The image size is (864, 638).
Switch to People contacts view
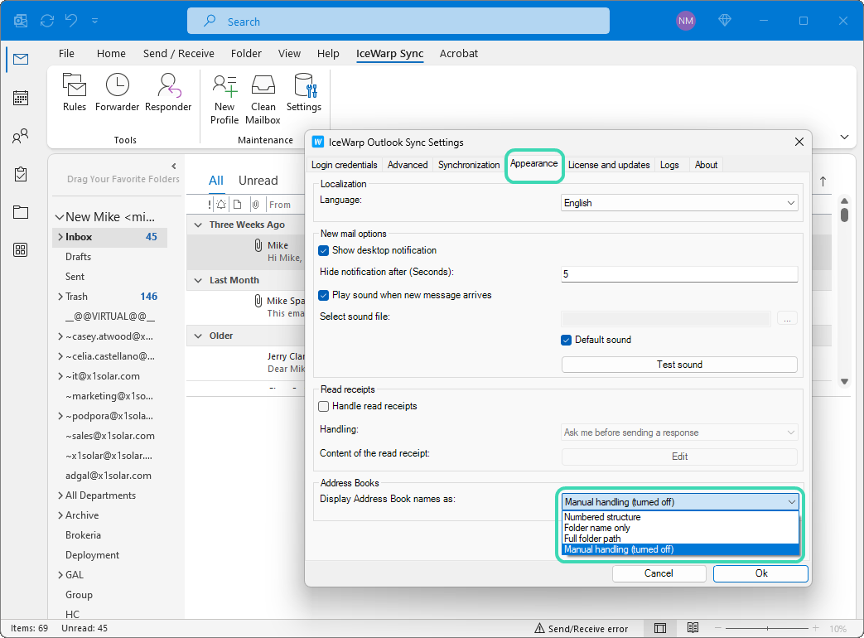click(x=21, y=136)
